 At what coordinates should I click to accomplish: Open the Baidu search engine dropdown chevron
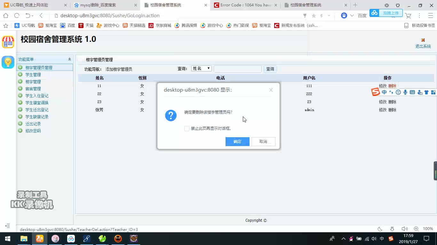(x=352, y=15)
